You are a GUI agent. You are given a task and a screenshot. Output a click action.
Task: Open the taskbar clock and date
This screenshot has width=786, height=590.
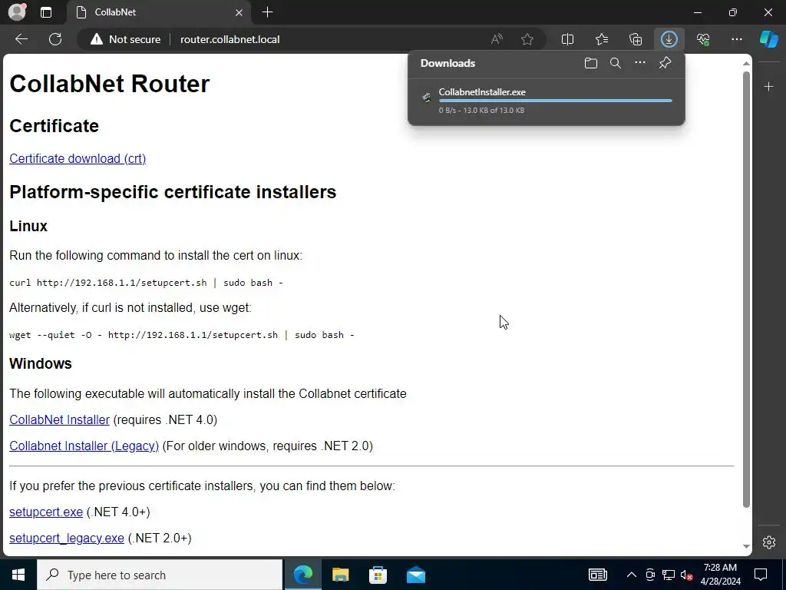tap(720, 575)
